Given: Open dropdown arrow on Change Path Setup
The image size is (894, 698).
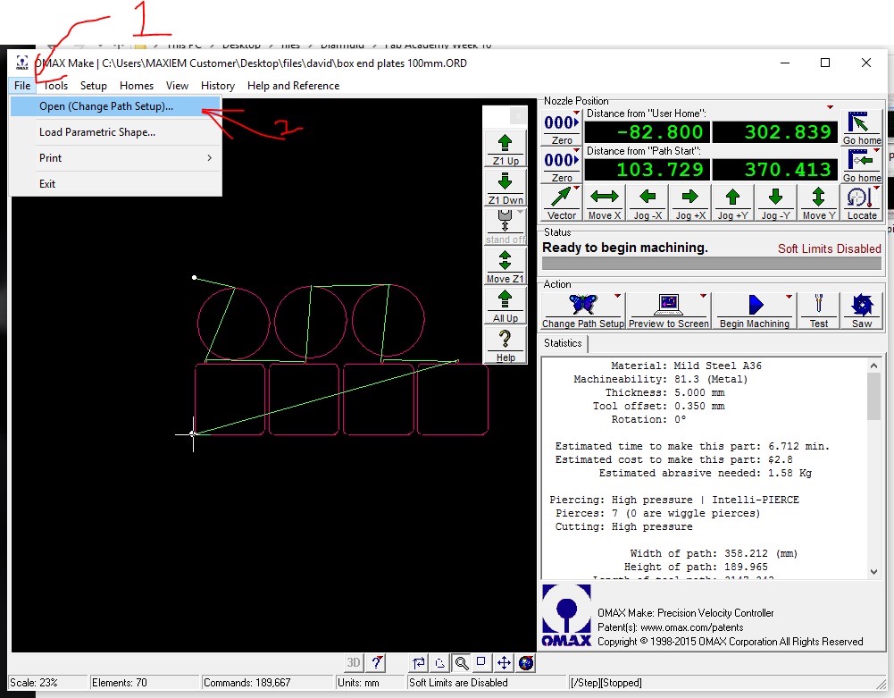Looking at the screenshot, I should [x=617, y=296].
